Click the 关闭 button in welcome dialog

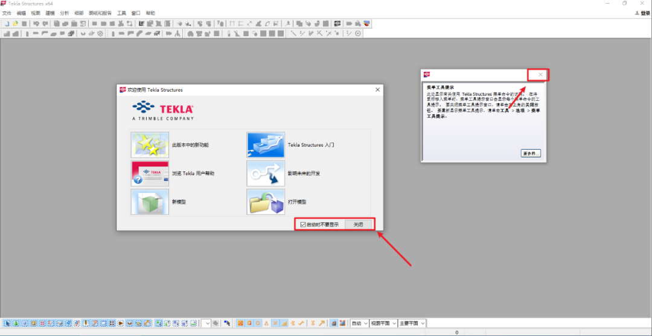pyautogui.click(x=359, y=224)
